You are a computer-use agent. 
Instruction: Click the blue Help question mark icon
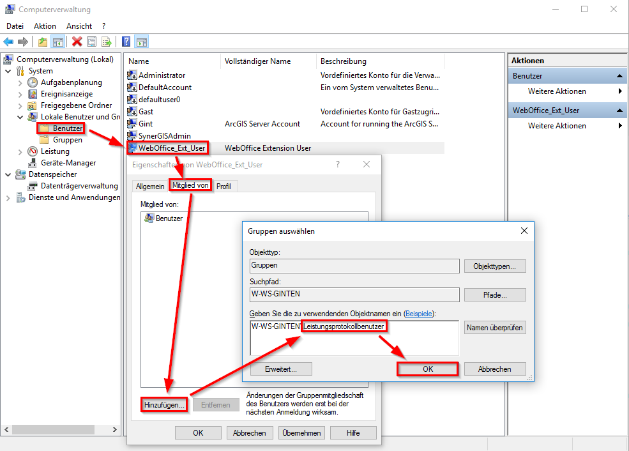[x=126, y=42]
